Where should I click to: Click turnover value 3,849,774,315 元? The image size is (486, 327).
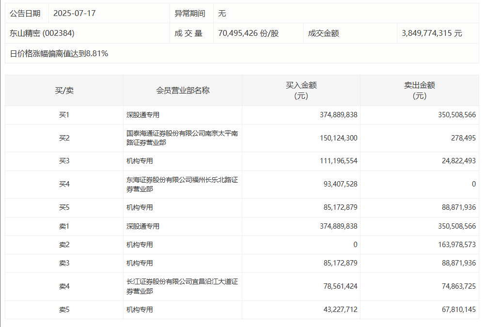[432, 33]
